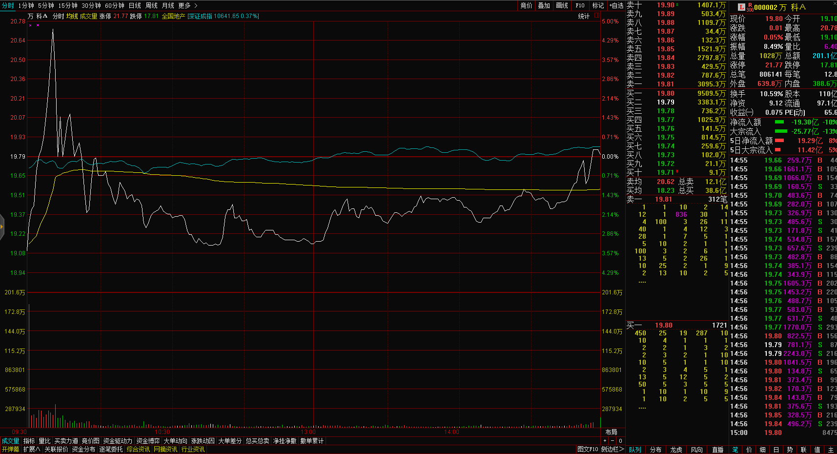The image size is (837, 454).
Task: Toggle 叠加 overlay in the top toolbar
Action: (544, 5)
